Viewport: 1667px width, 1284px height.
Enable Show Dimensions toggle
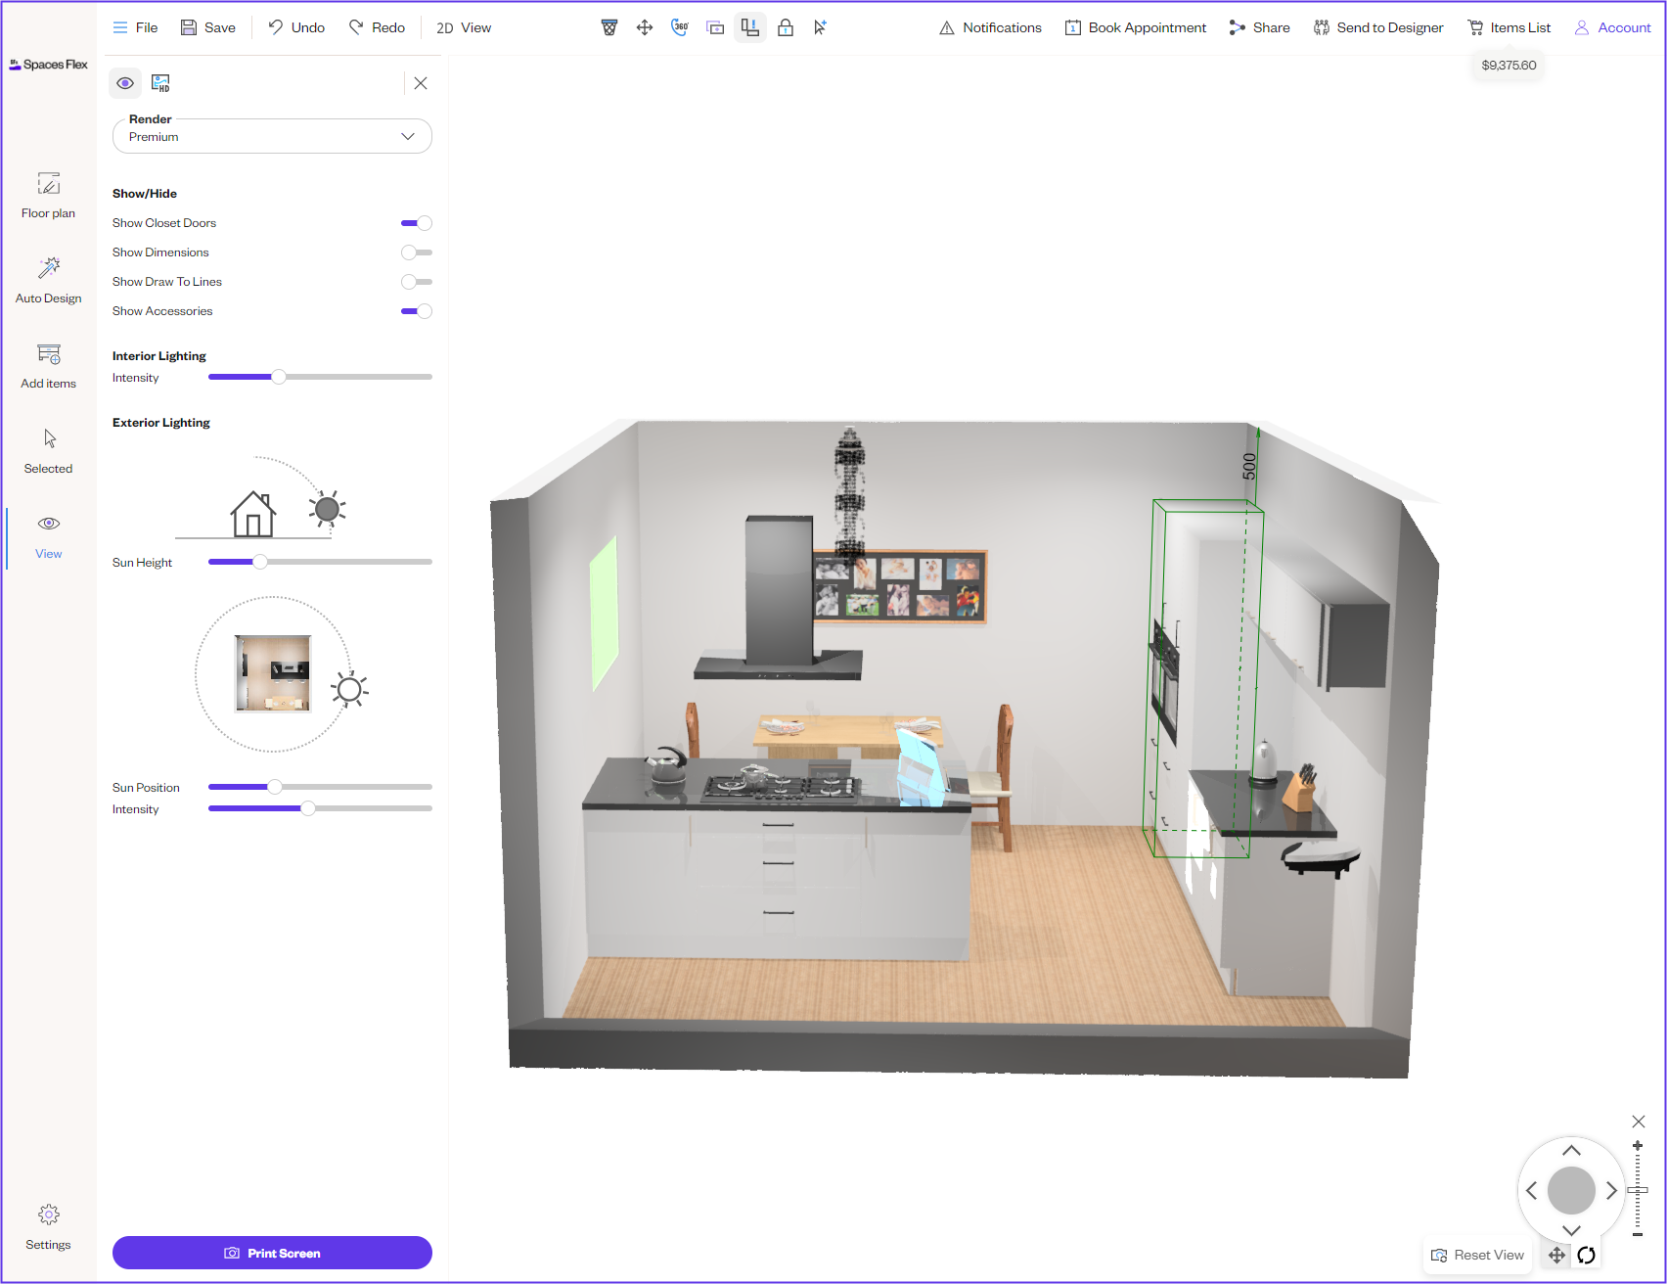(417, 252)
